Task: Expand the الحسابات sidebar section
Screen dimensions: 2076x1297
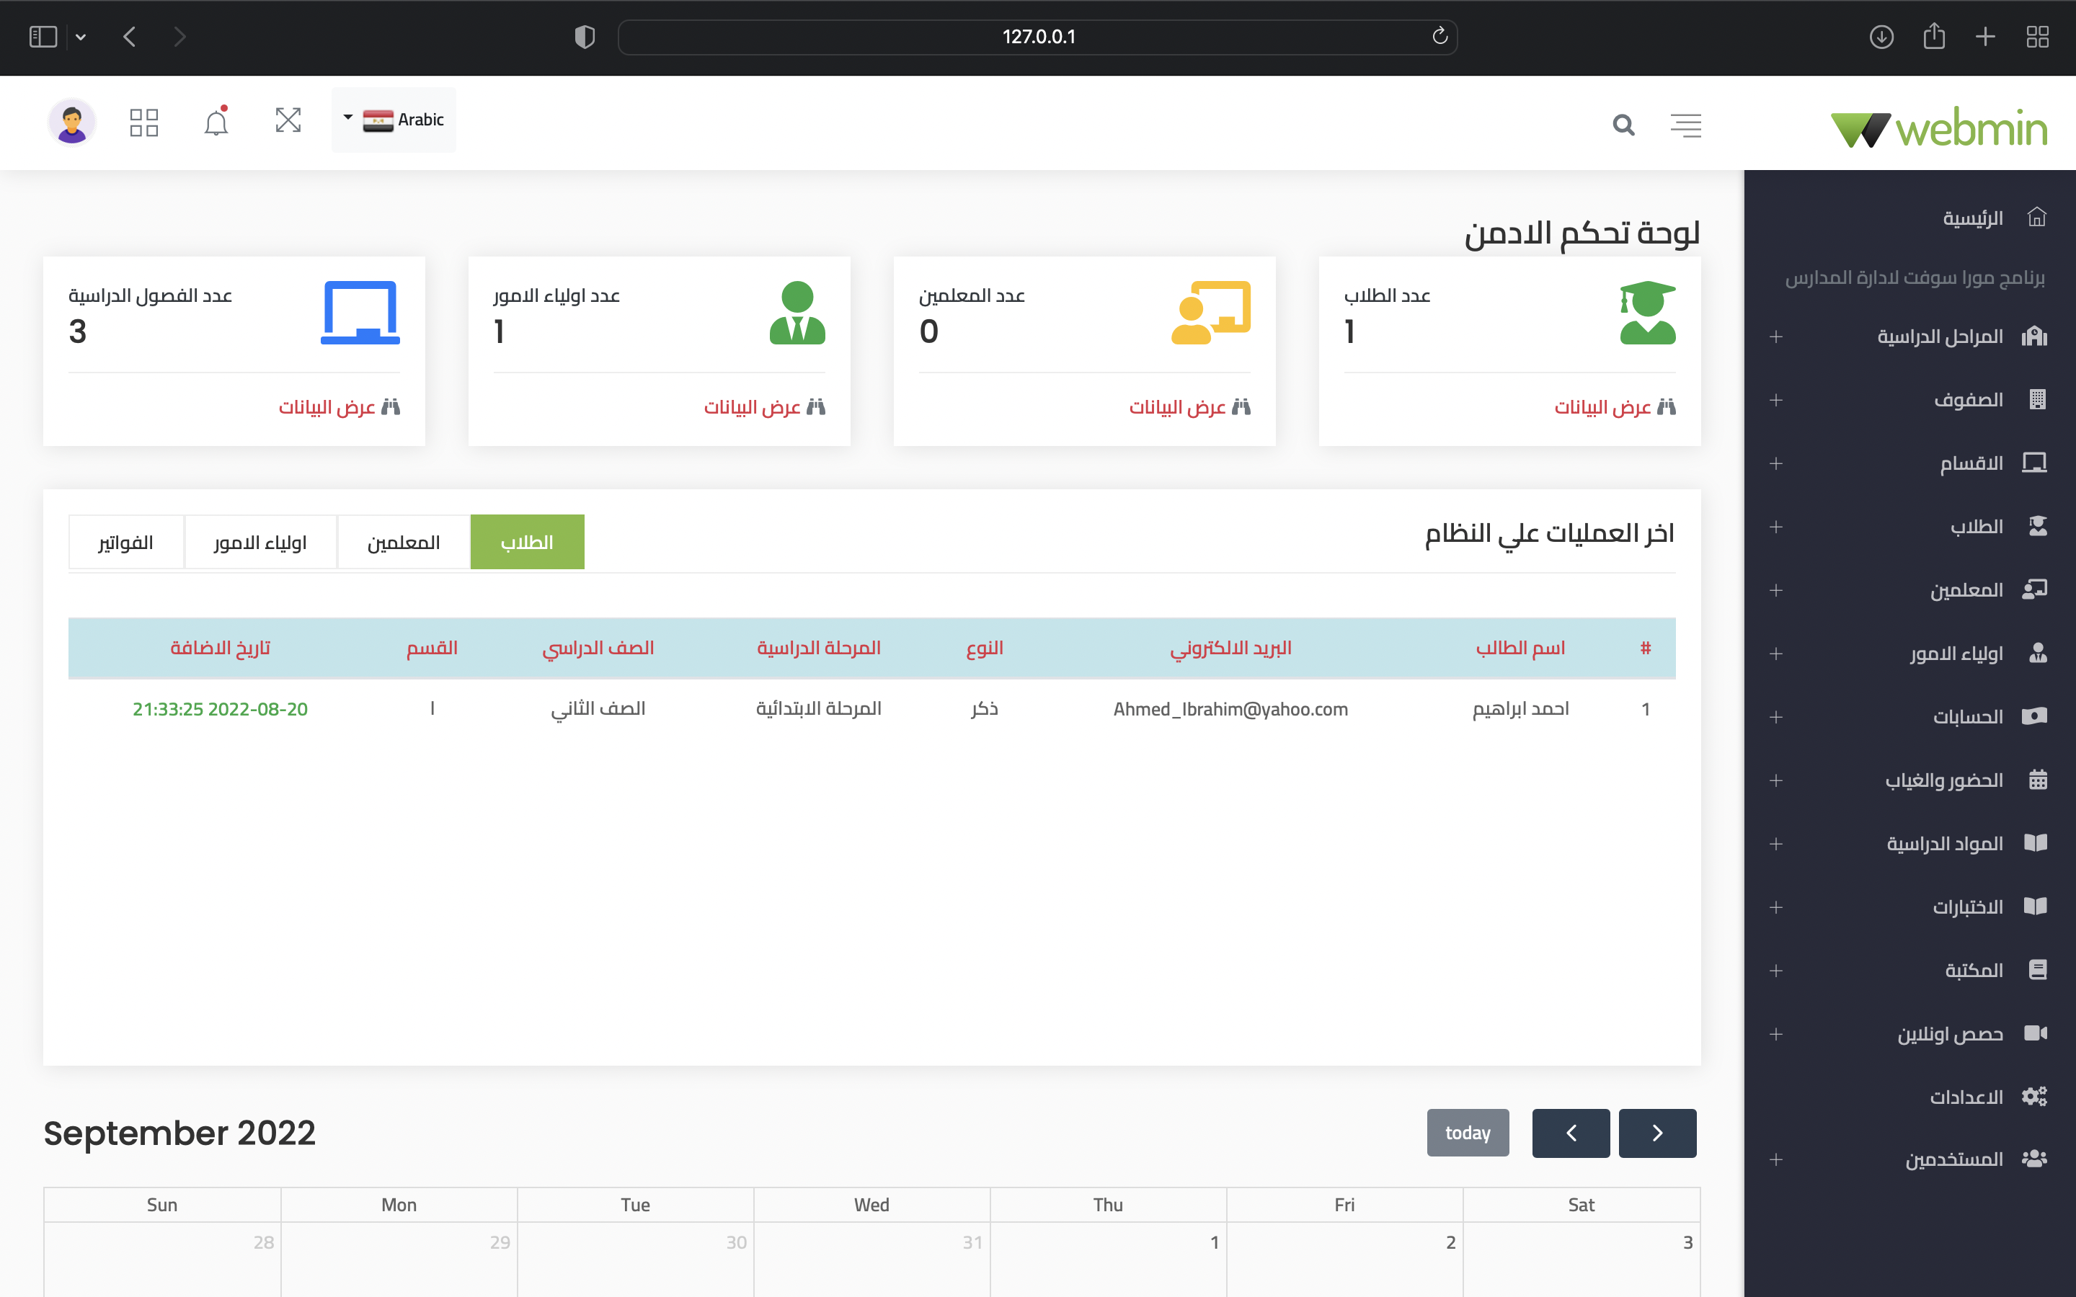Action: point(1966,716)
